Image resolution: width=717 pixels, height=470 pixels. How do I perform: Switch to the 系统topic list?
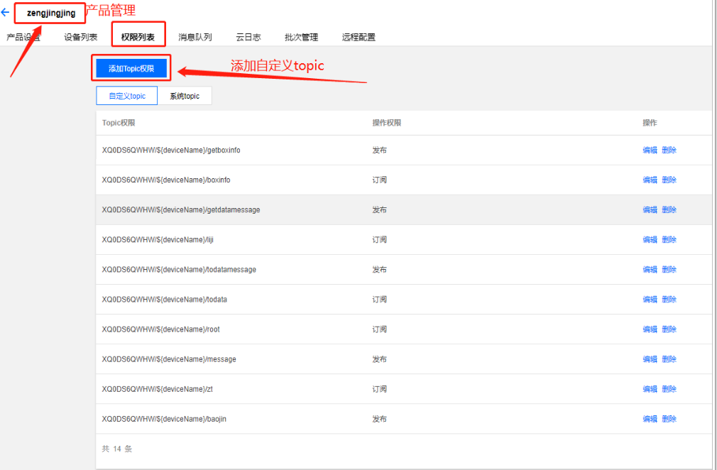(185, 96)
